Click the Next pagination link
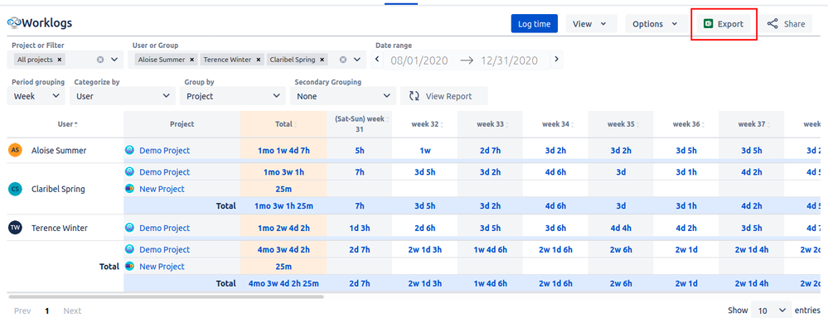This screenshot has width=828, height=318. tap(72, 311)
